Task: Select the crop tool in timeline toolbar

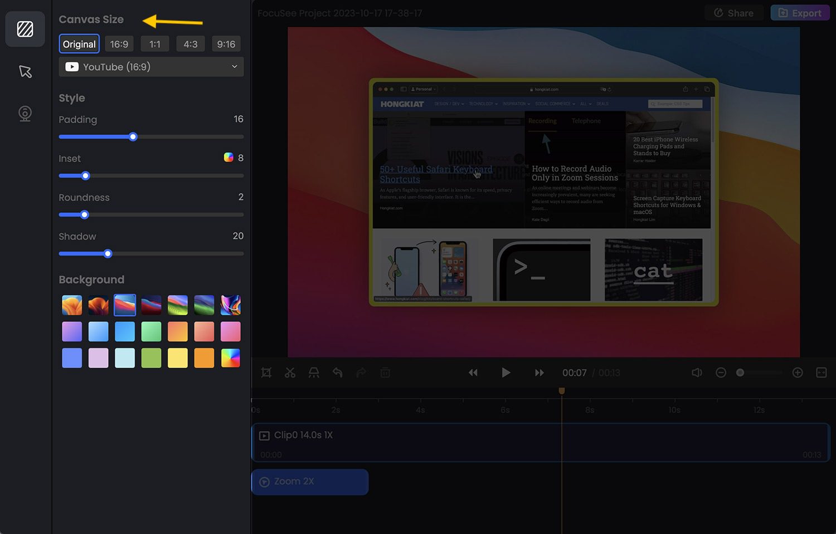Action: click(266, 373)
